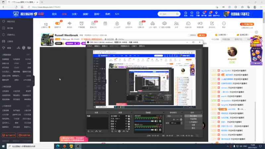
Task: Open the OBS 工具(T) menu
Action: click(134, 46)
